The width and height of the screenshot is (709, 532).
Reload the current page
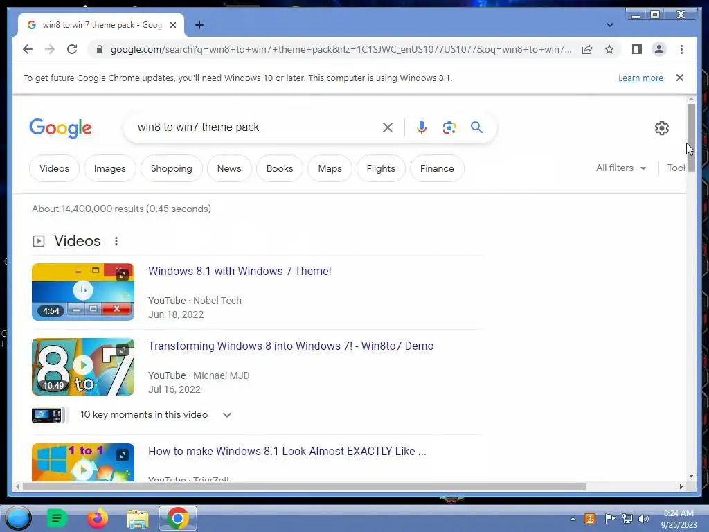pyautogui.click(x=72, y=49)
